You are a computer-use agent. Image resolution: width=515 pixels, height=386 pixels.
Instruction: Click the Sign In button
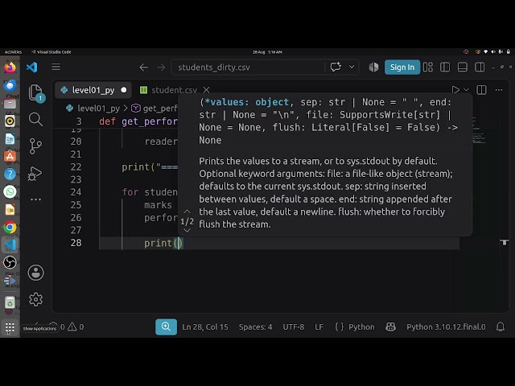click(402, 67)
